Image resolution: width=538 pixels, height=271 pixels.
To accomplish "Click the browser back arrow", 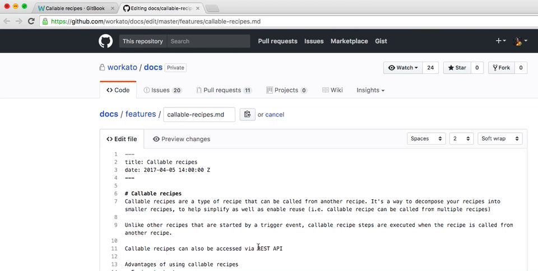I will point(7,22).
